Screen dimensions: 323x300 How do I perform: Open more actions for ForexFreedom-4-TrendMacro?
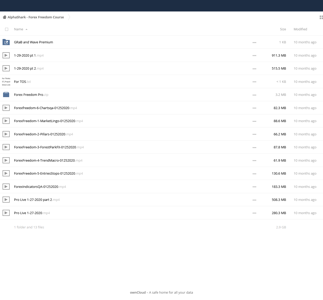254,161
